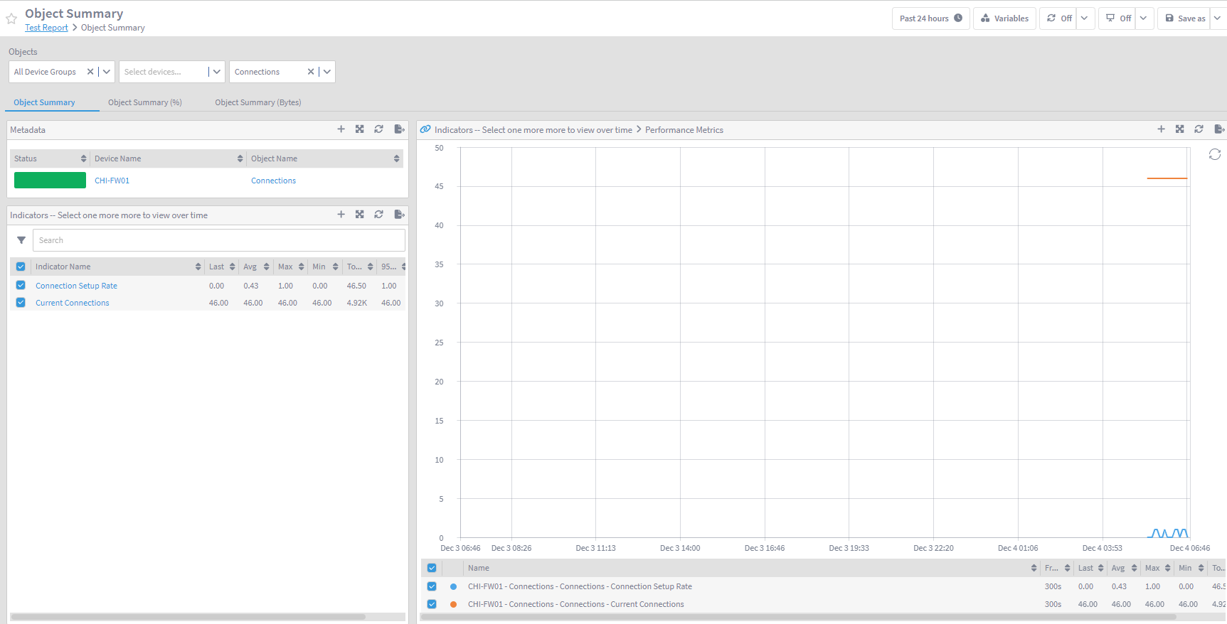Click orange legend dot for Current Connections
This screenshot has height=624, width=1227.
[x=453, y=604]
